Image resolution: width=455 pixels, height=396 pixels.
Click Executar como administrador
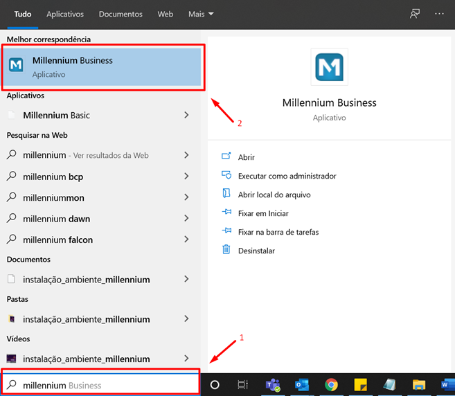[287, 176]
